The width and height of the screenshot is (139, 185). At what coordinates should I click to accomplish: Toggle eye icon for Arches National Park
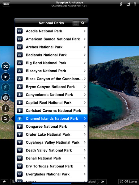click(x=20, y=47)
